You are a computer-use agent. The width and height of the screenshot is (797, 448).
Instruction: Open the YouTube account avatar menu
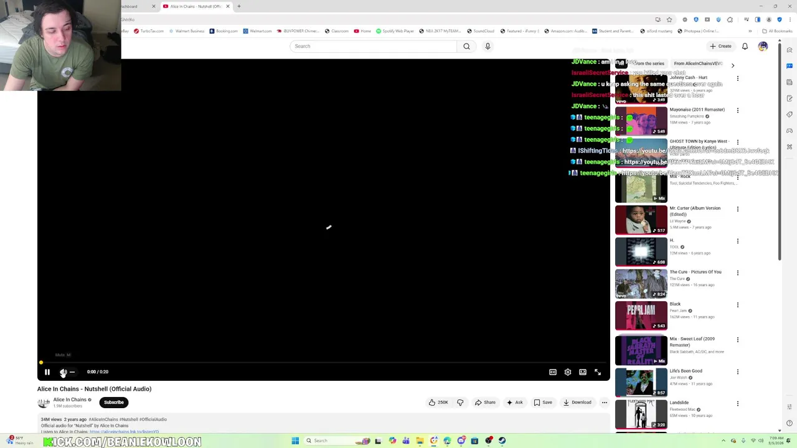tap(763, 46)
